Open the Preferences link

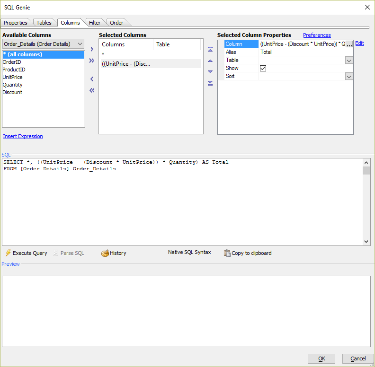pos(317,35)
